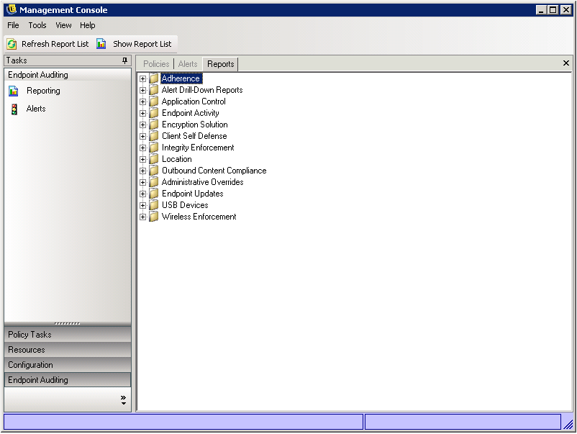Screen dimensions: 577x434
Task: Expand the Wireless Enforcement node
Action: pyautogui.click(x=142, y=217)
